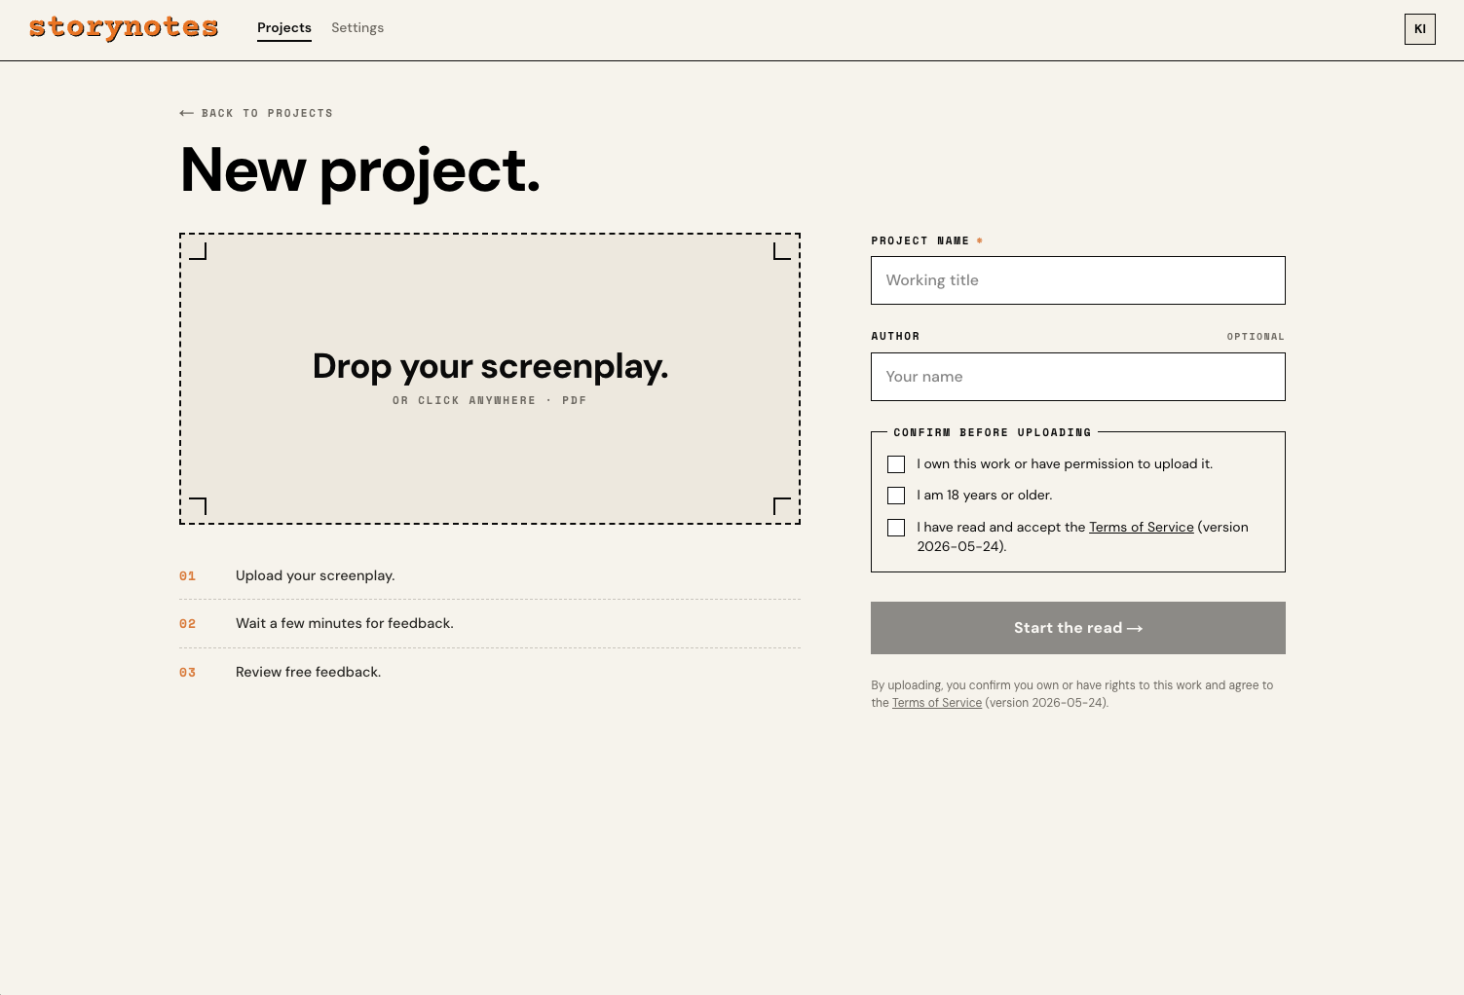Accept the Terms of Service checkbox
The width and height of the screenshot is (1464, 995).
tap(896, 528)
